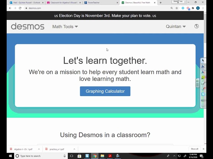Click the site lock icon

point(26,8)
